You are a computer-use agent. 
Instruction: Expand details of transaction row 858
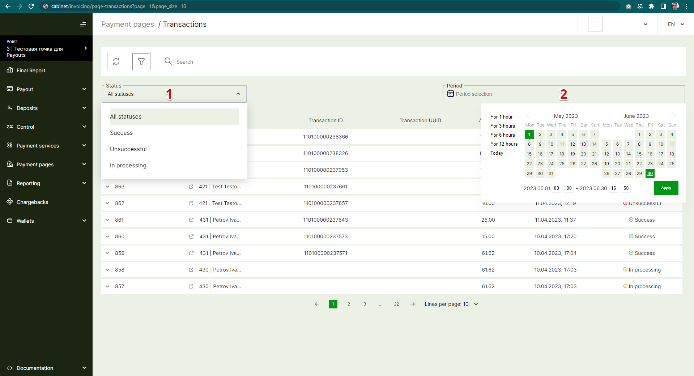107,270
